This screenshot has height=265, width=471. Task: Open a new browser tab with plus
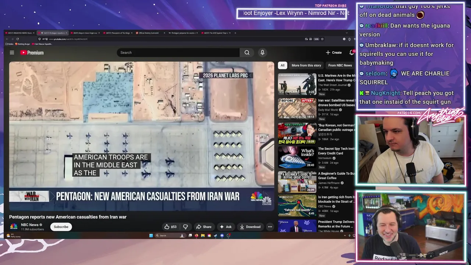tap(235, 33)
